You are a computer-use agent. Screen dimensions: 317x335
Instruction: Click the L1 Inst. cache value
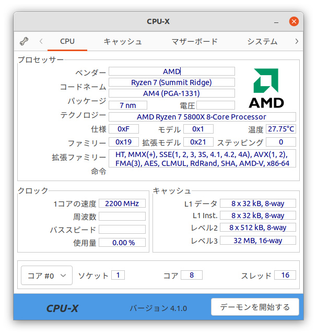click(258, 216)
